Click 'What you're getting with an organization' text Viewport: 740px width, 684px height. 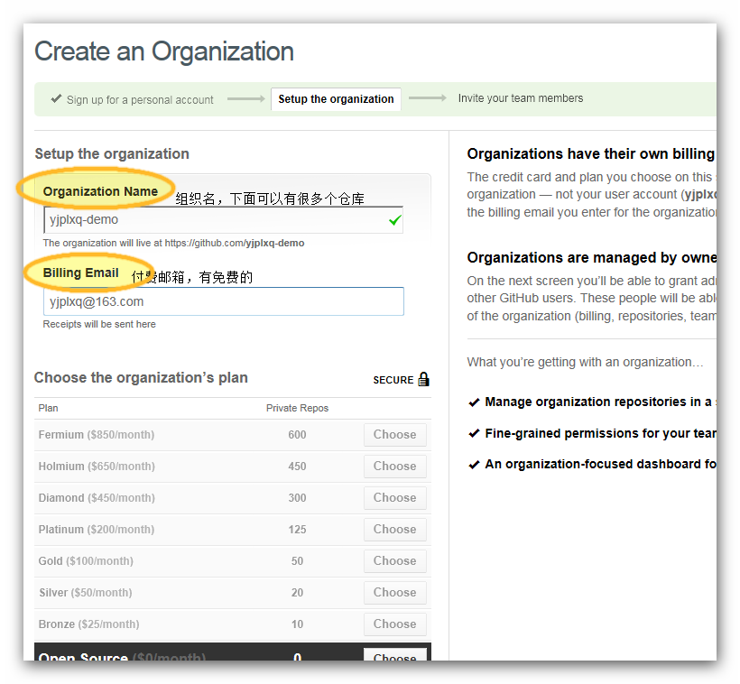[x=585, y=362]
